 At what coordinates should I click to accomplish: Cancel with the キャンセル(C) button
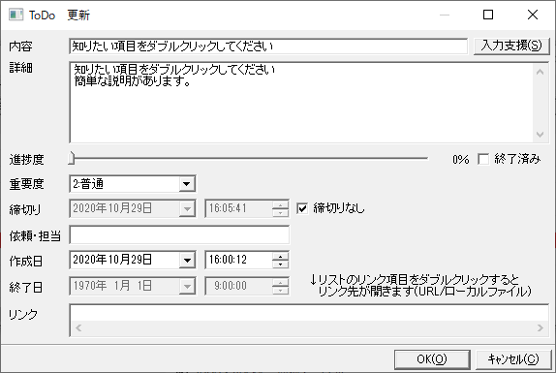513,359
